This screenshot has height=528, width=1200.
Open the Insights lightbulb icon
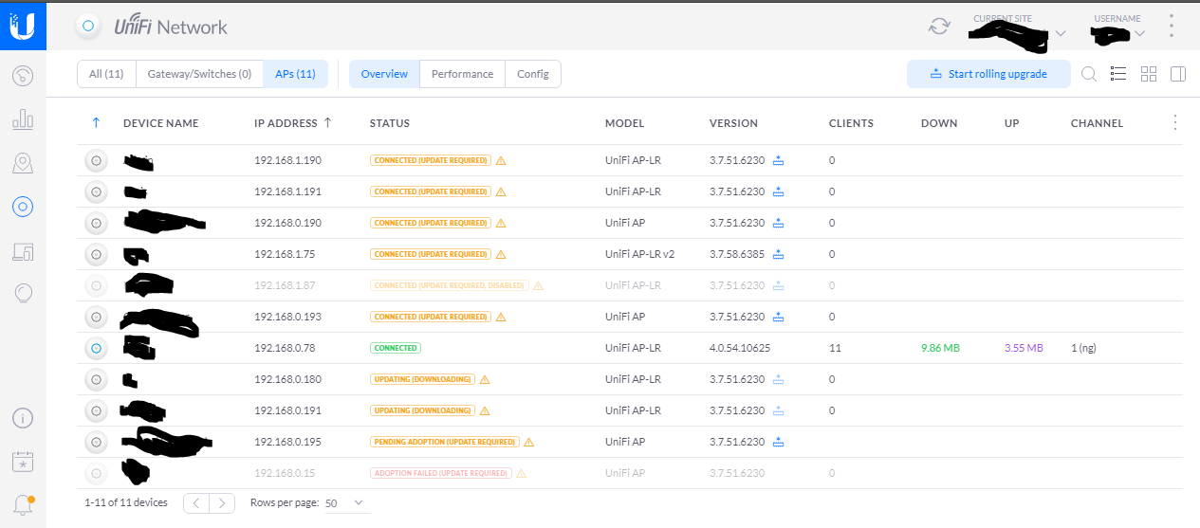click(x=23, y=294)
